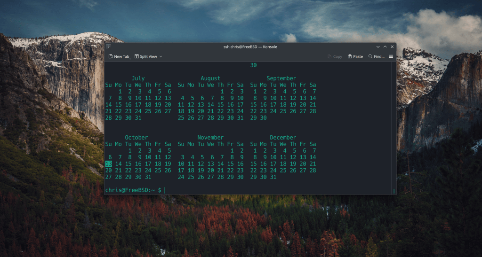Close the Konsole window
The height and width of the screenshot is (257, 482).
coord(392,47)
